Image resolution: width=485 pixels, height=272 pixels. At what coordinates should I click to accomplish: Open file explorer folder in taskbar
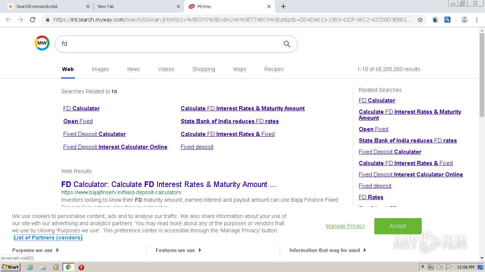pos(43,267)
